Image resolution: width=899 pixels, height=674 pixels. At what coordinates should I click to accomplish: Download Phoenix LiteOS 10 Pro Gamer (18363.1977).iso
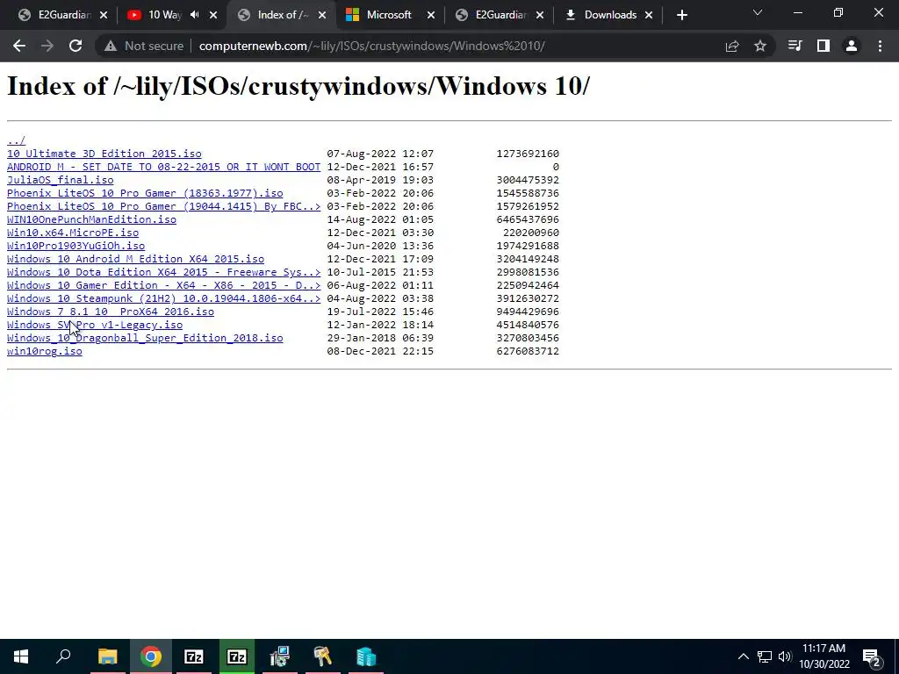point(145,193)
